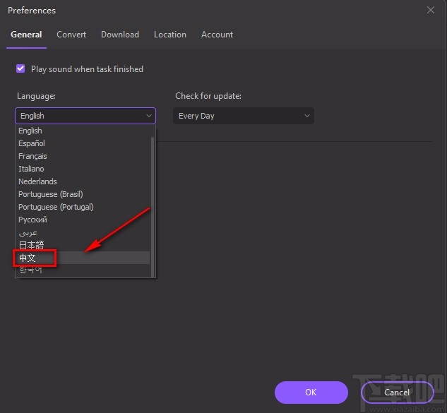The width and height of the screenshot is (447, 413).
Task: Switch to the Convert tab
Action: click(x=71, y=35)
